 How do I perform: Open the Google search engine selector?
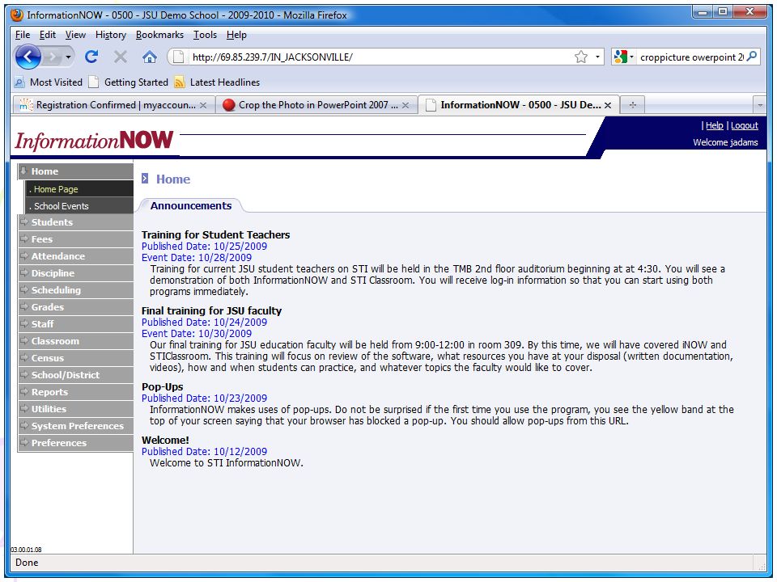(623, 57)
